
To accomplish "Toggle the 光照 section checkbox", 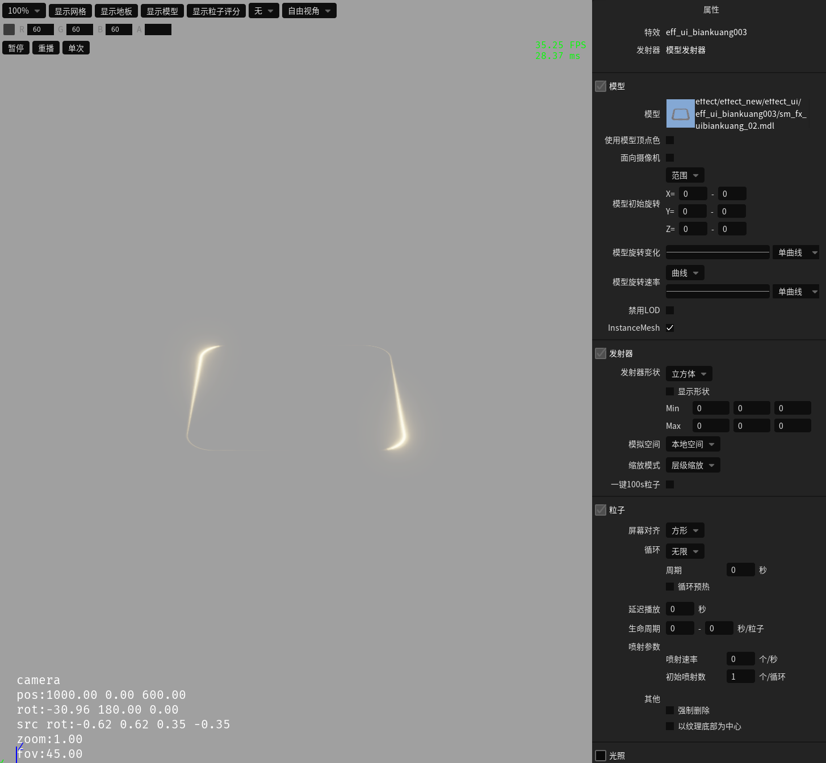I will [601, 756].
